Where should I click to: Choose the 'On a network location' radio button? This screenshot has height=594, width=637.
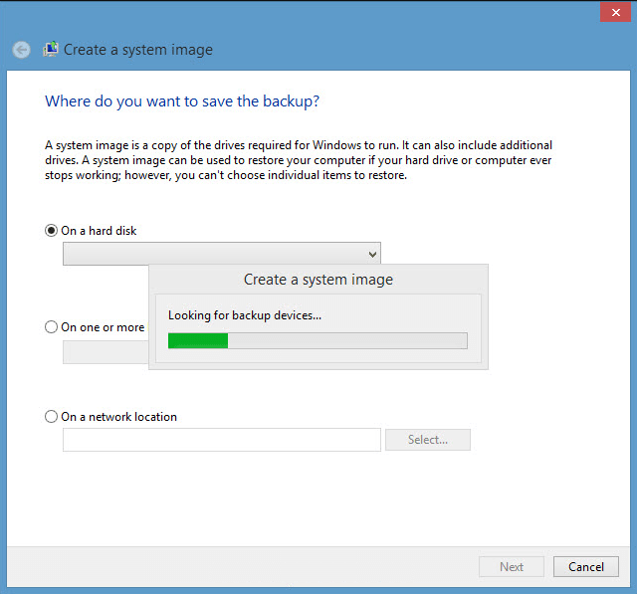coord(51,417)
